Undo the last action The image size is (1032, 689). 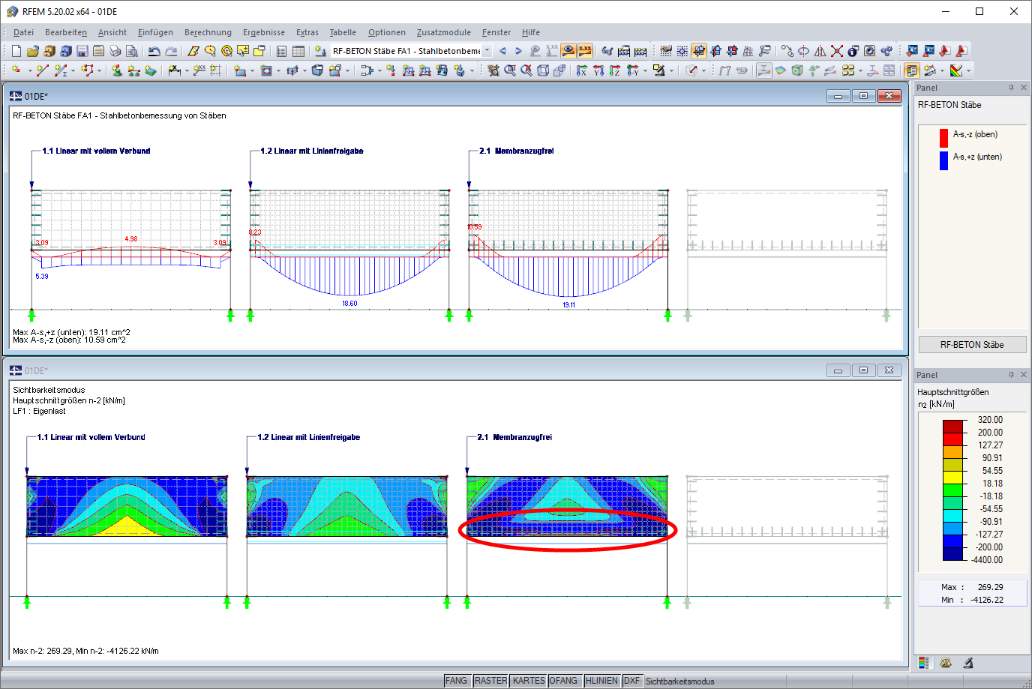click(x=154, y=51)
